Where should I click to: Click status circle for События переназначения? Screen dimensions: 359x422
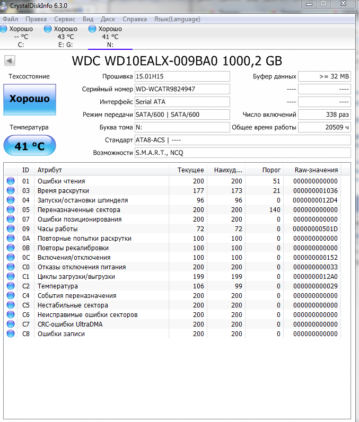(11, 295)
